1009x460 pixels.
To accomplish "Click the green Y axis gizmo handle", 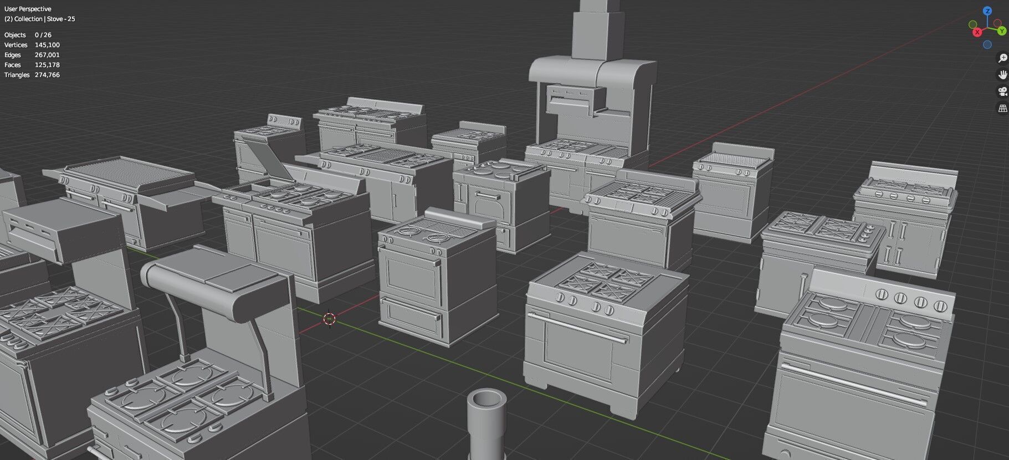I will coord(1002,31).
